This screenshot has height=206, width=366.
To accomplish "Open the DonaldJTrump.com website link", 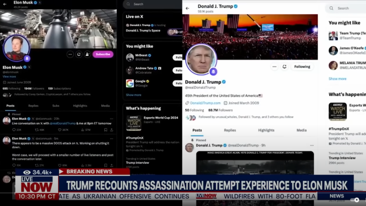I will [205, 103].
